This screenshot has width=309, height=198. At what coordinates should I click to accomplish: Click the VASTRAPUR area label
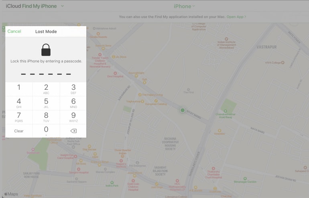(x=266, y=47)
